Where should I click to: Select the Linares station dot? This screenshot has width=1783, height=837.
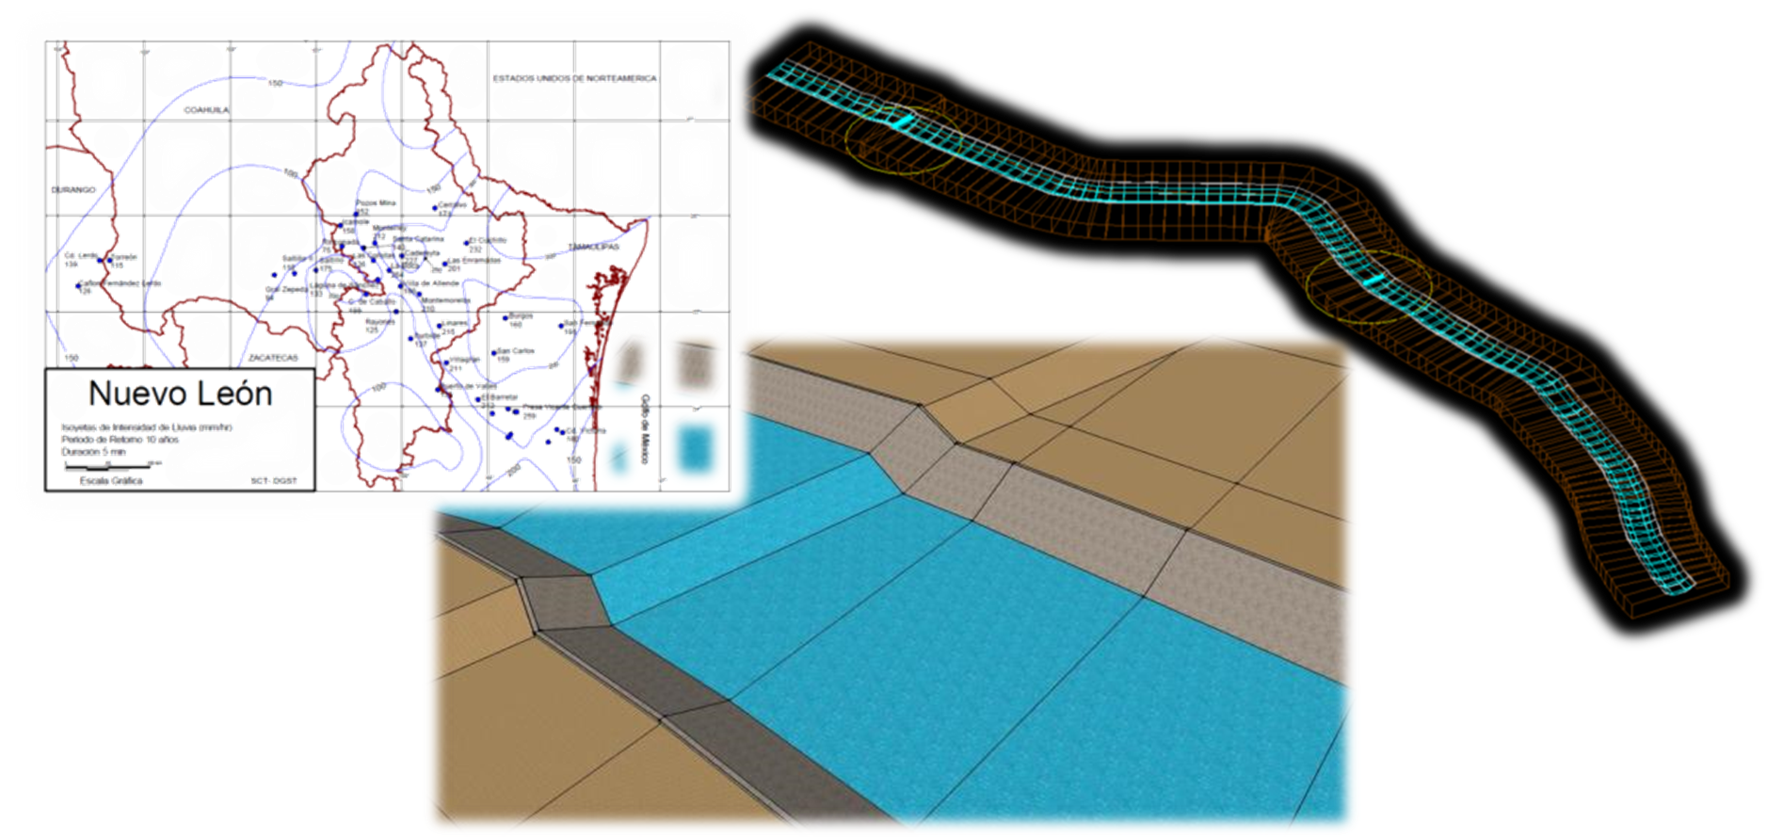click(x=439, y=325)
